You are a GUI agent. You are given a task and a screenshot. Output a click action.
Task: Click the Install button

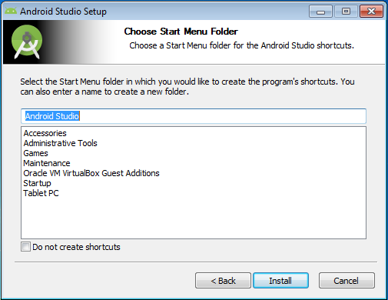click(x=280, y=281)
